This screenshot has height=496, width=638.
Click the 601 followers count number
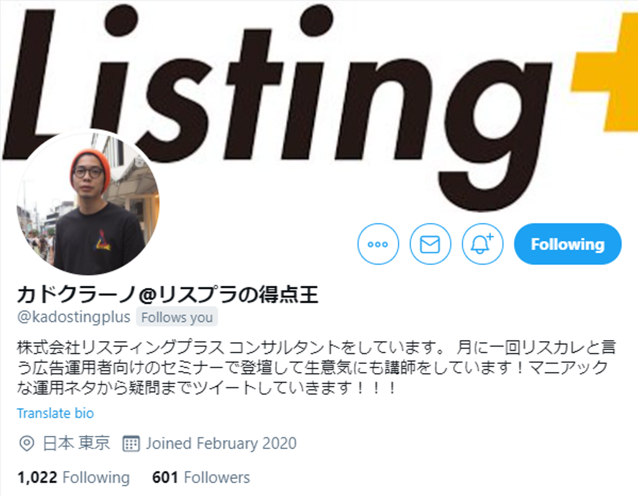[165, 477]
